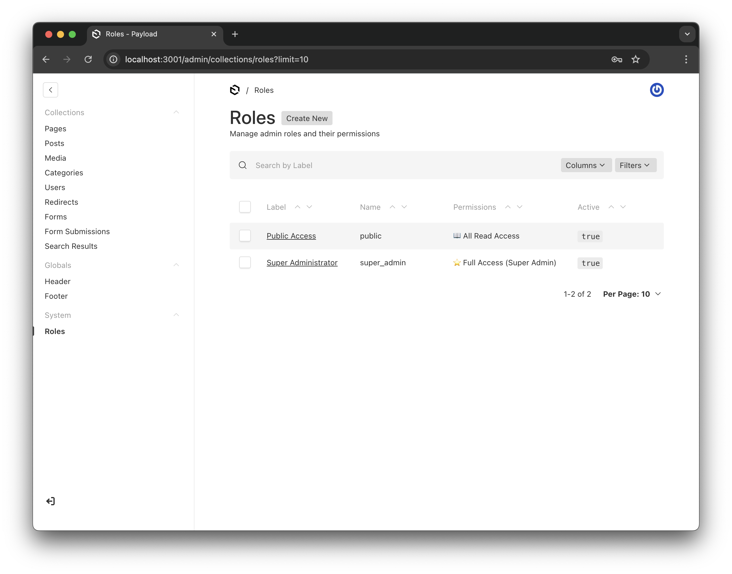Select the Public Access row checkbox
The height and width of the screenshot is (574, 732).
click(x=245, y=236)
